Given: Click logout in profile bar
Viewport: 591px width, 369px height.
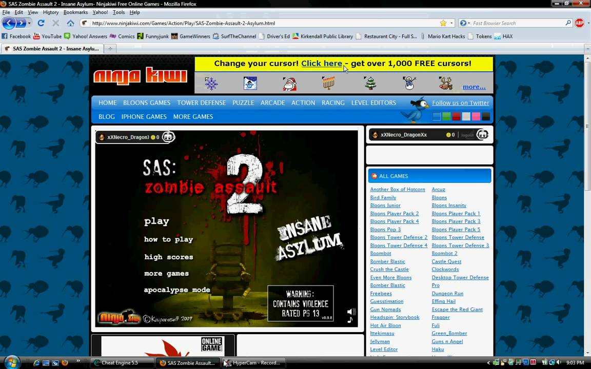Looking at the screenshot, I should point(467,135).
